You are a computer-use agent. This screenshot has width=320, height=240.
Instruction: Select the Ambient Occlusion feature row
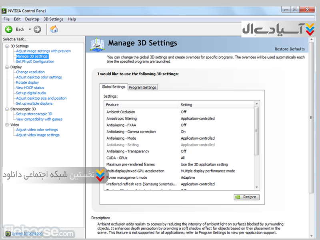[x=121, y=112]
